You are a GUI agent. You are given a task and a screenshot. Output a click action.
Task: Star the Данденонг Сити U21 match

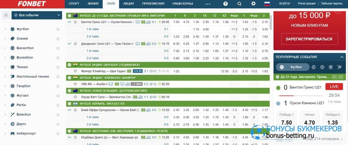(75, 44)
